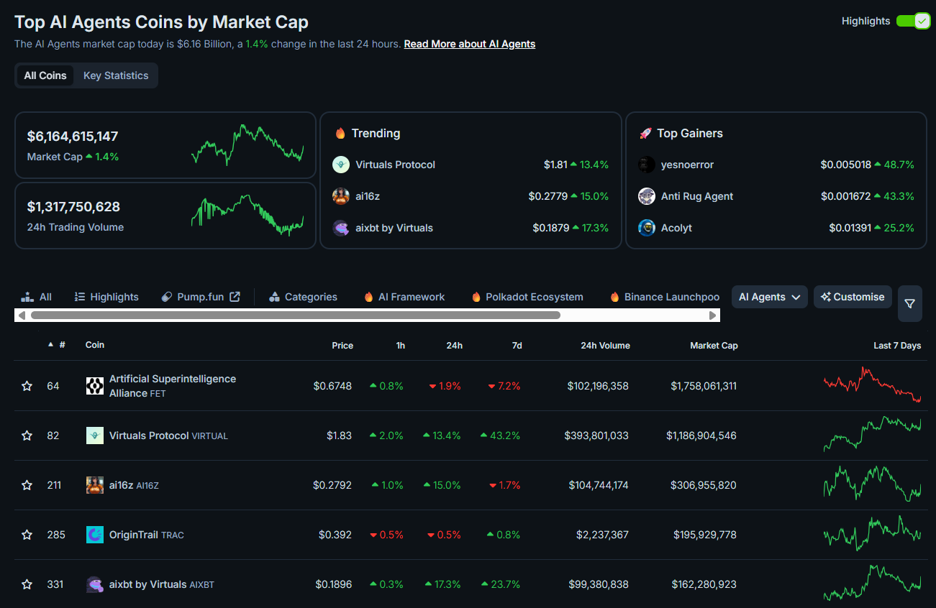This screenshot has width=936, height=608.
Task: Star Virtuals Protocol as favorite
Action: click(27, 436)
